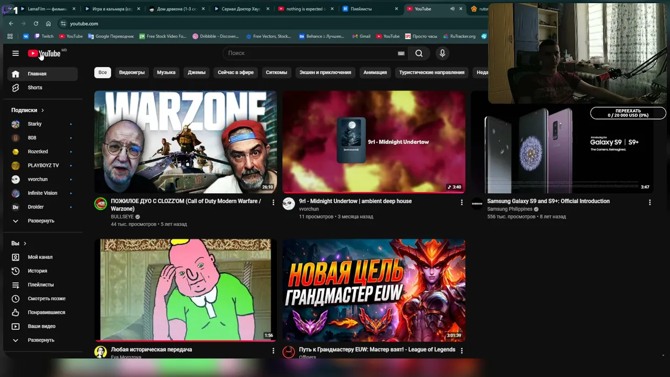
Task: Open the BULLSEYE channel avatar
Action: (100, 204)
